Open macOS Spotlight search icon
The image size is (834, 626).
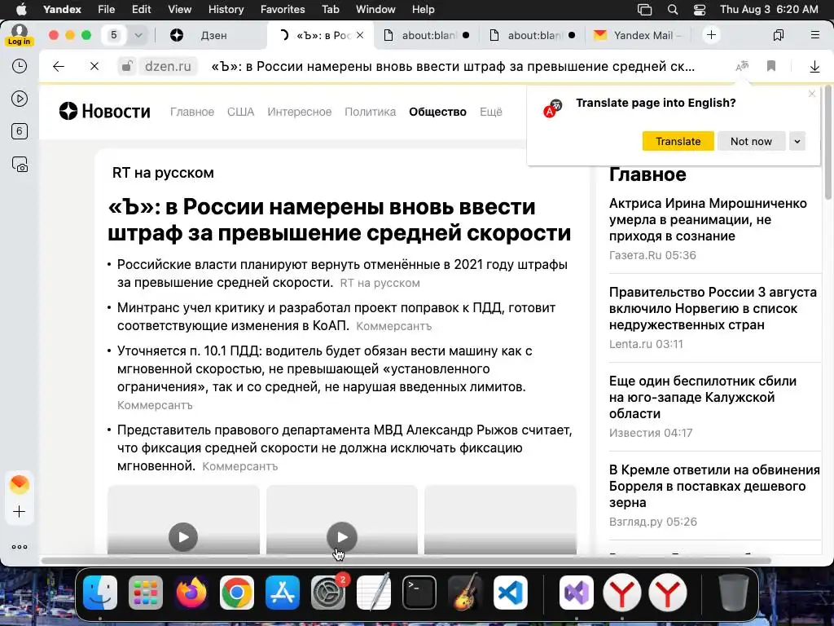(x=673, y=10)
